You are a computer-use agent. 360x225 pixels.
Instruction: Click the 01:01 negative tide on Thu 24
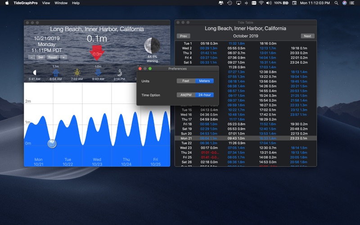[x=210, y=153]
